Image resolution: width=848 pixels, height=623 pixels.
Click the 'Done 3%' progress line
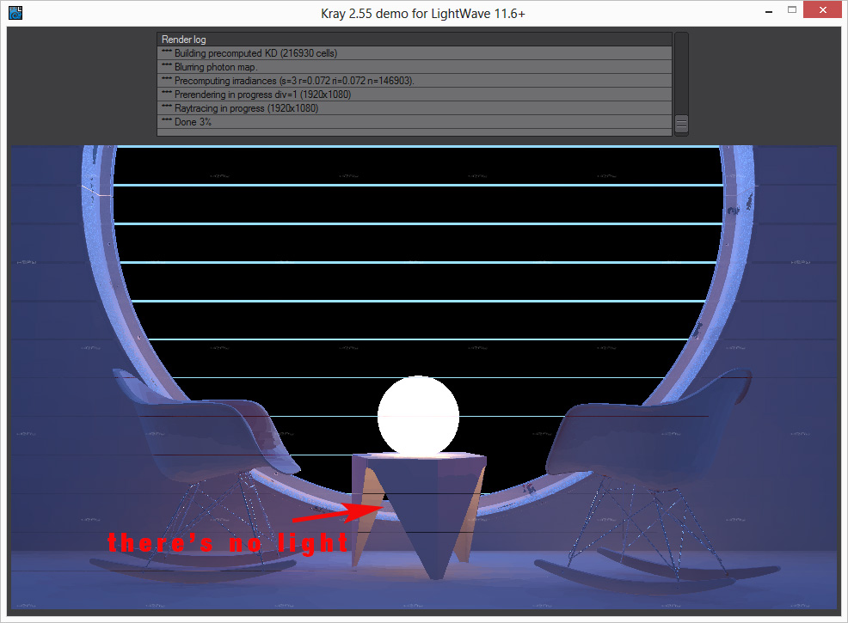[414, 122]
